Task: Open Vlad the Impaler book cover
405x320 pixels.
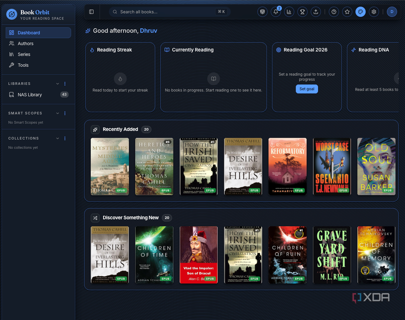Action: click(199, 255)
